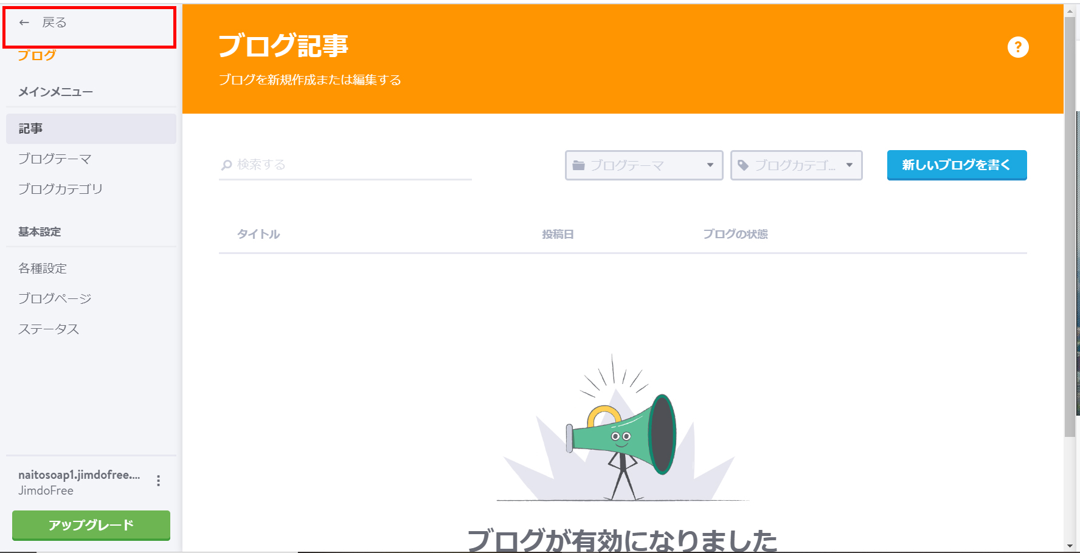Open the help question mark icon
1080x553 pixels.
coord(1019,47)
